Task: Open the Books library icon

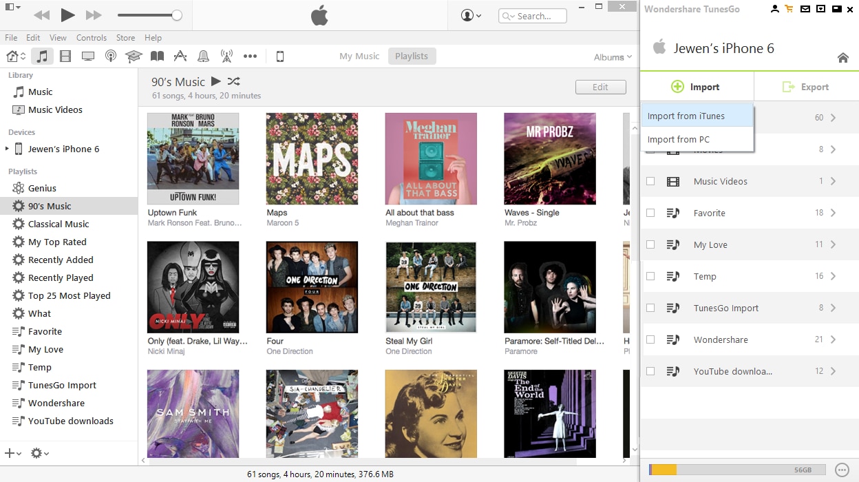Action: point(158,56)
